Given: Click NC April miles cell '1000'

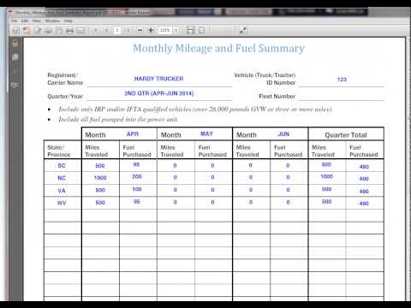Looking at the screenshot, I should coord(100,178).
